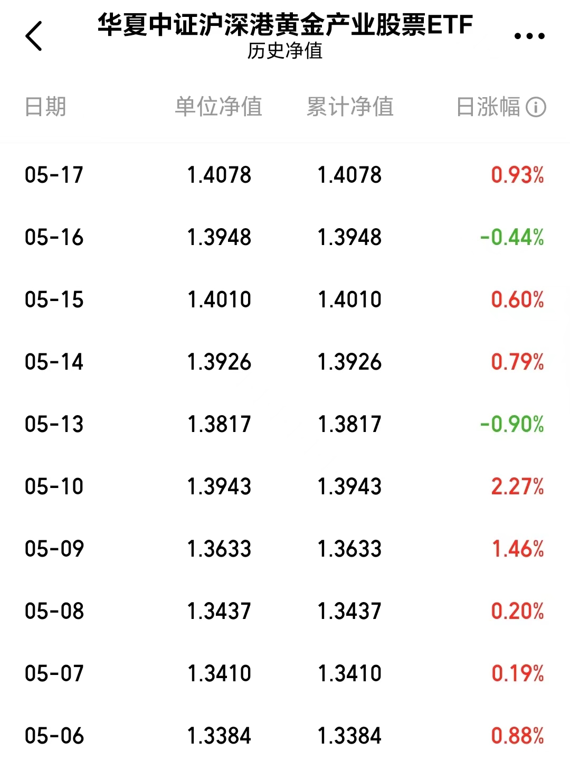Tap the -0.90% change on 05-13
This screenshot has height=770, width=570.
(x=512, y=424)
